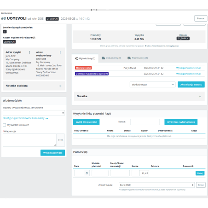The image size is (208, 208).
Task: Click Patryk Marek employee name
Action: click(130, 68)
